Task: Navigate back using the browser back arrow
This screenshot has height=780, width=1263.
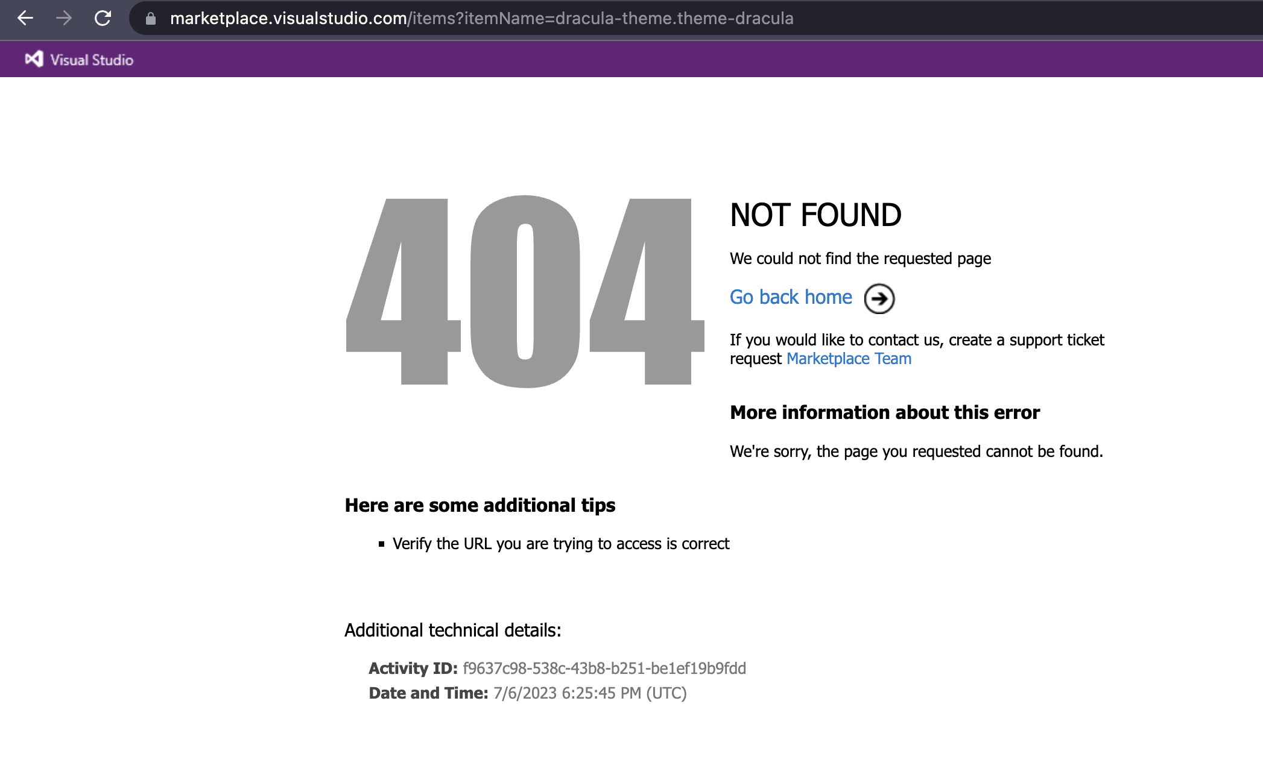Action: [25, 18]
